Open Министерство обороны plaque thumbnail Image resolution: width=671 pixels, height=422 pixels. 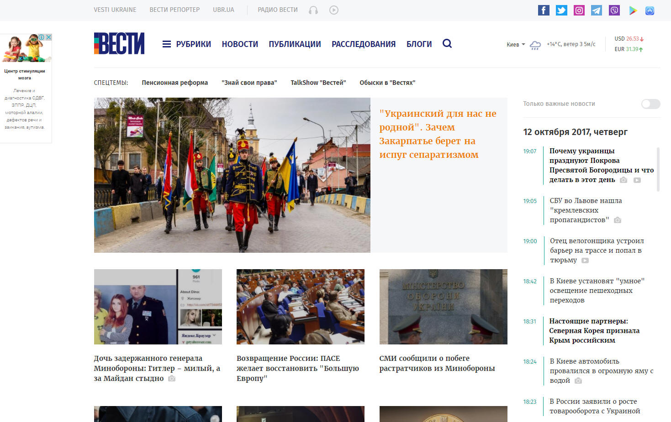(443, 307)
